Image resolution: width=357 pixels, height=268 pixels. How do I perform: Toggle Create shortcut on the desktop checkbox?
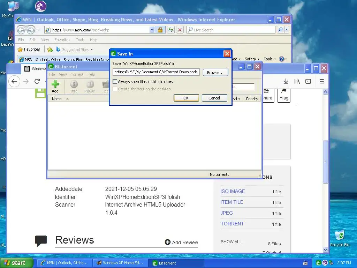point(115,89)
